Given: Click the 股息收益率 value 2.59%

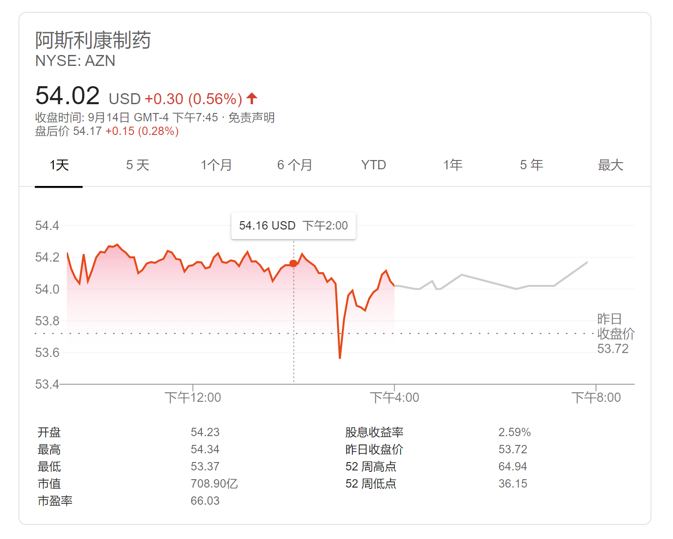Looking at the screenshot, I should click(515, 432).
